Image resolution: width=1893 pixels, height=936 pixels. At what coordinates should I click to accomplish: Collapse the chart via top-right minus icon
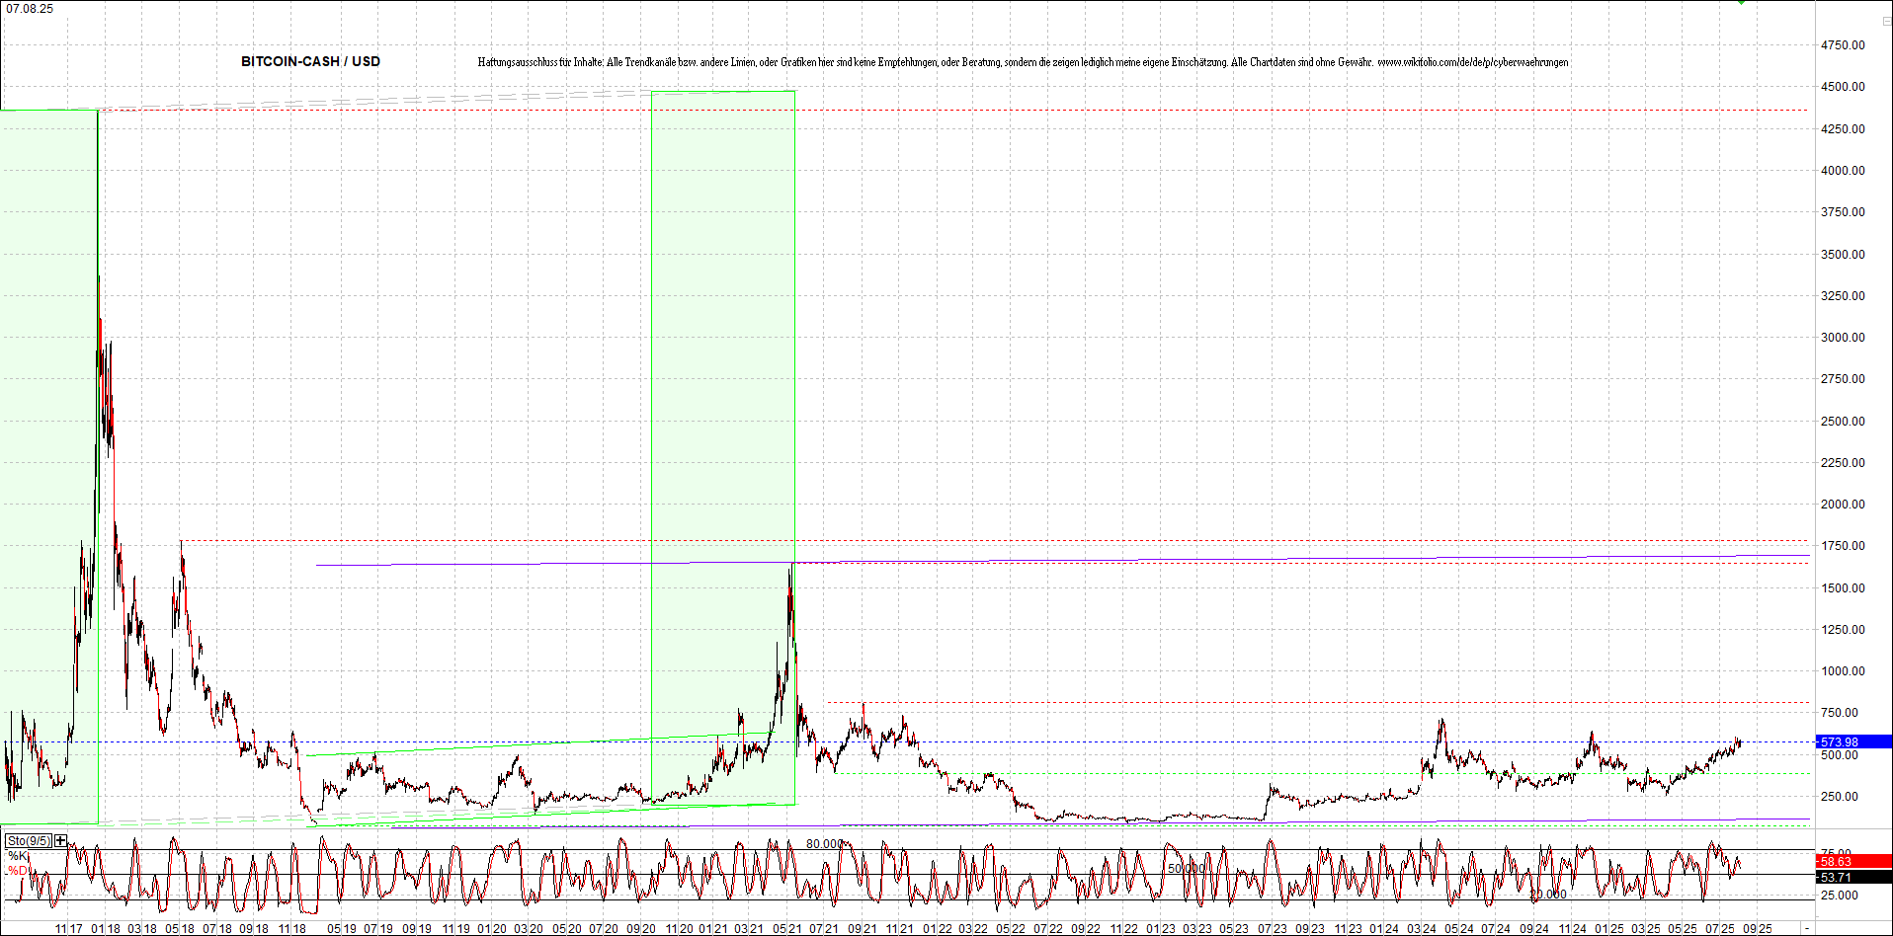[x=1886, y=21]
